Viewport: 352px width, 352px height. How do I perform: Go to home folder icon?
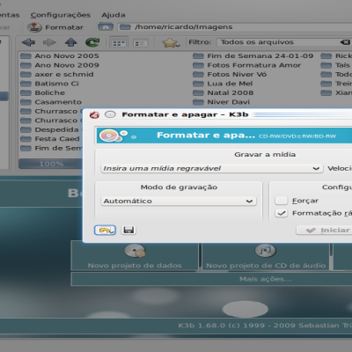pos(106,27)
